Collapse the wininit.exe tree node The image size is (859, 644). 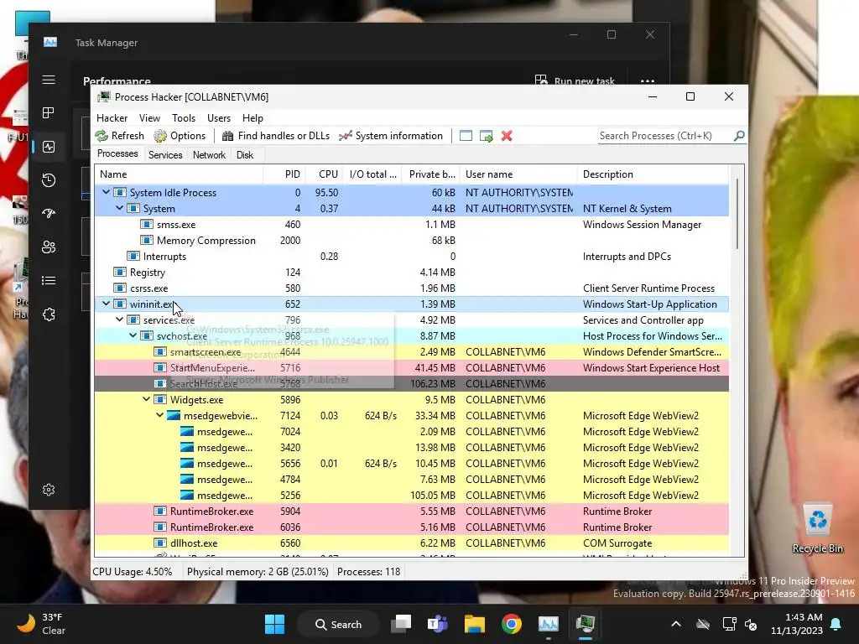(x=106, y=304)
